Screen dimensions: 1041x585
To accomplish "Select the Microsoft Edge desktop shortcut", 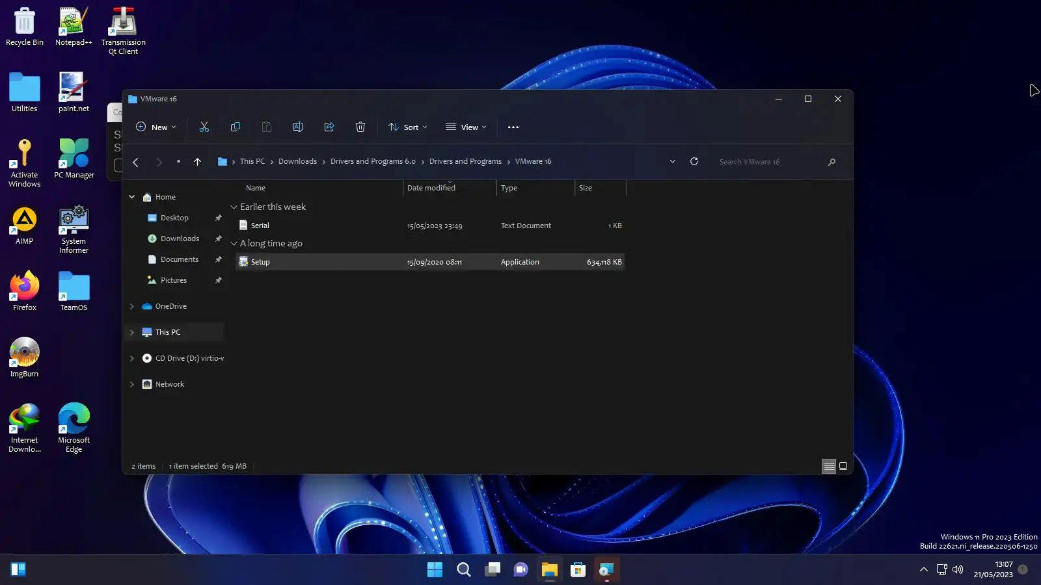I will [74, 428].
